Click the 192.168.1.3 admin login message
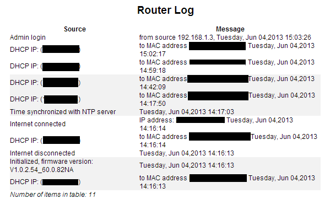Image resolution: width=330 pixels, height=204 pixels. 225,37
